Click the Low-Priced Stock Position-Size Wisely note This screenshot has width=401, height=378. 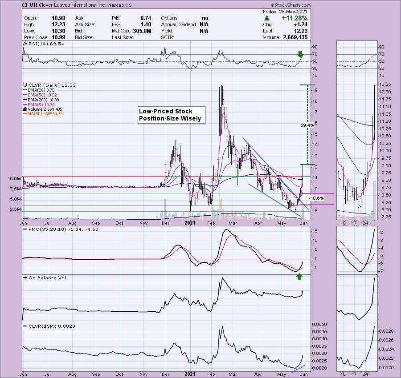(172, 115)
